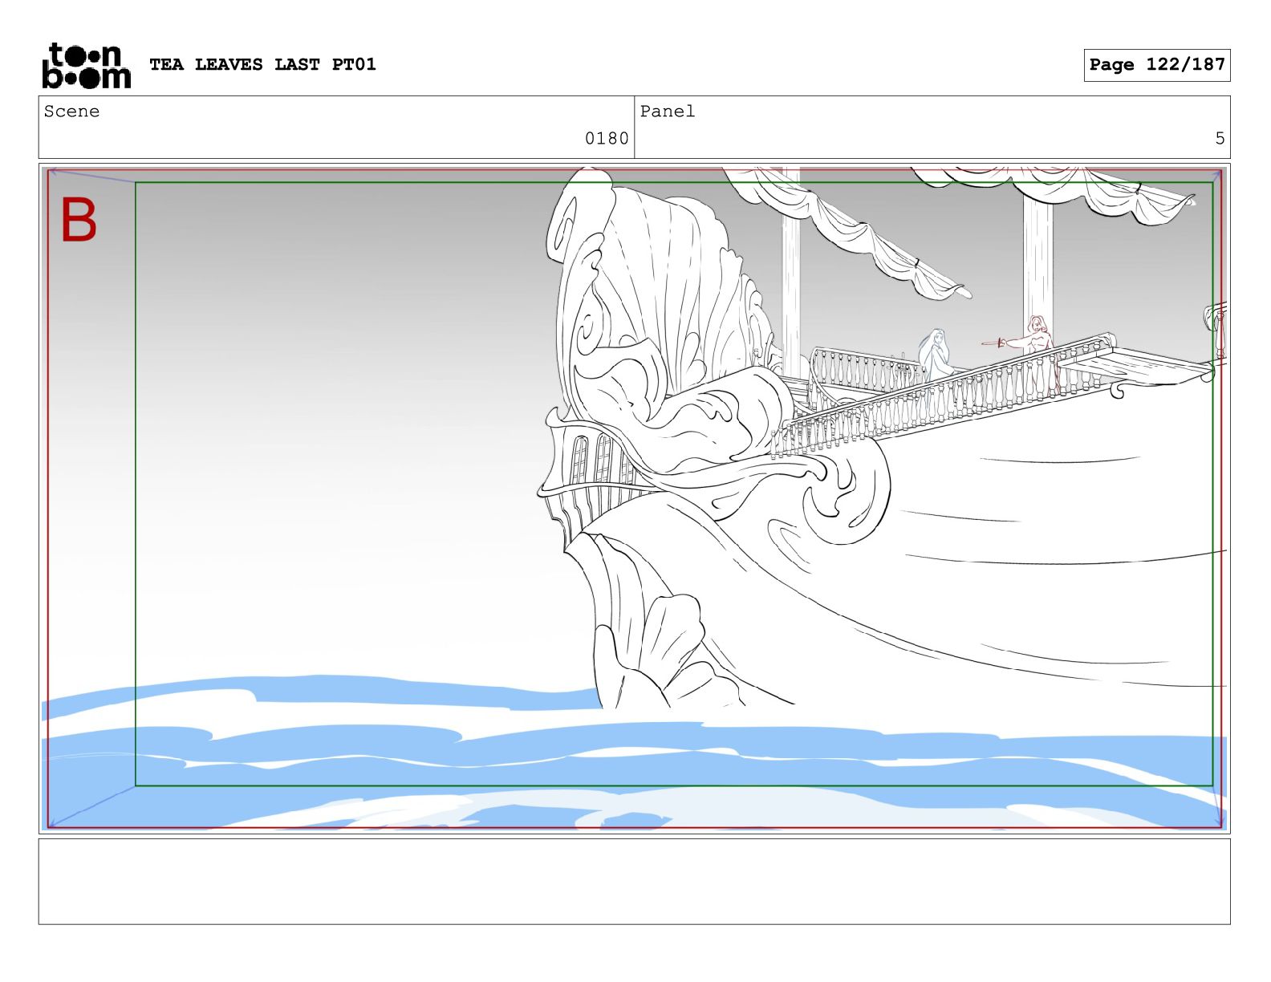Click the 'Panel' label
Image resolution: width=1271 pixels, height=982 pixels.
click(668, 112)
